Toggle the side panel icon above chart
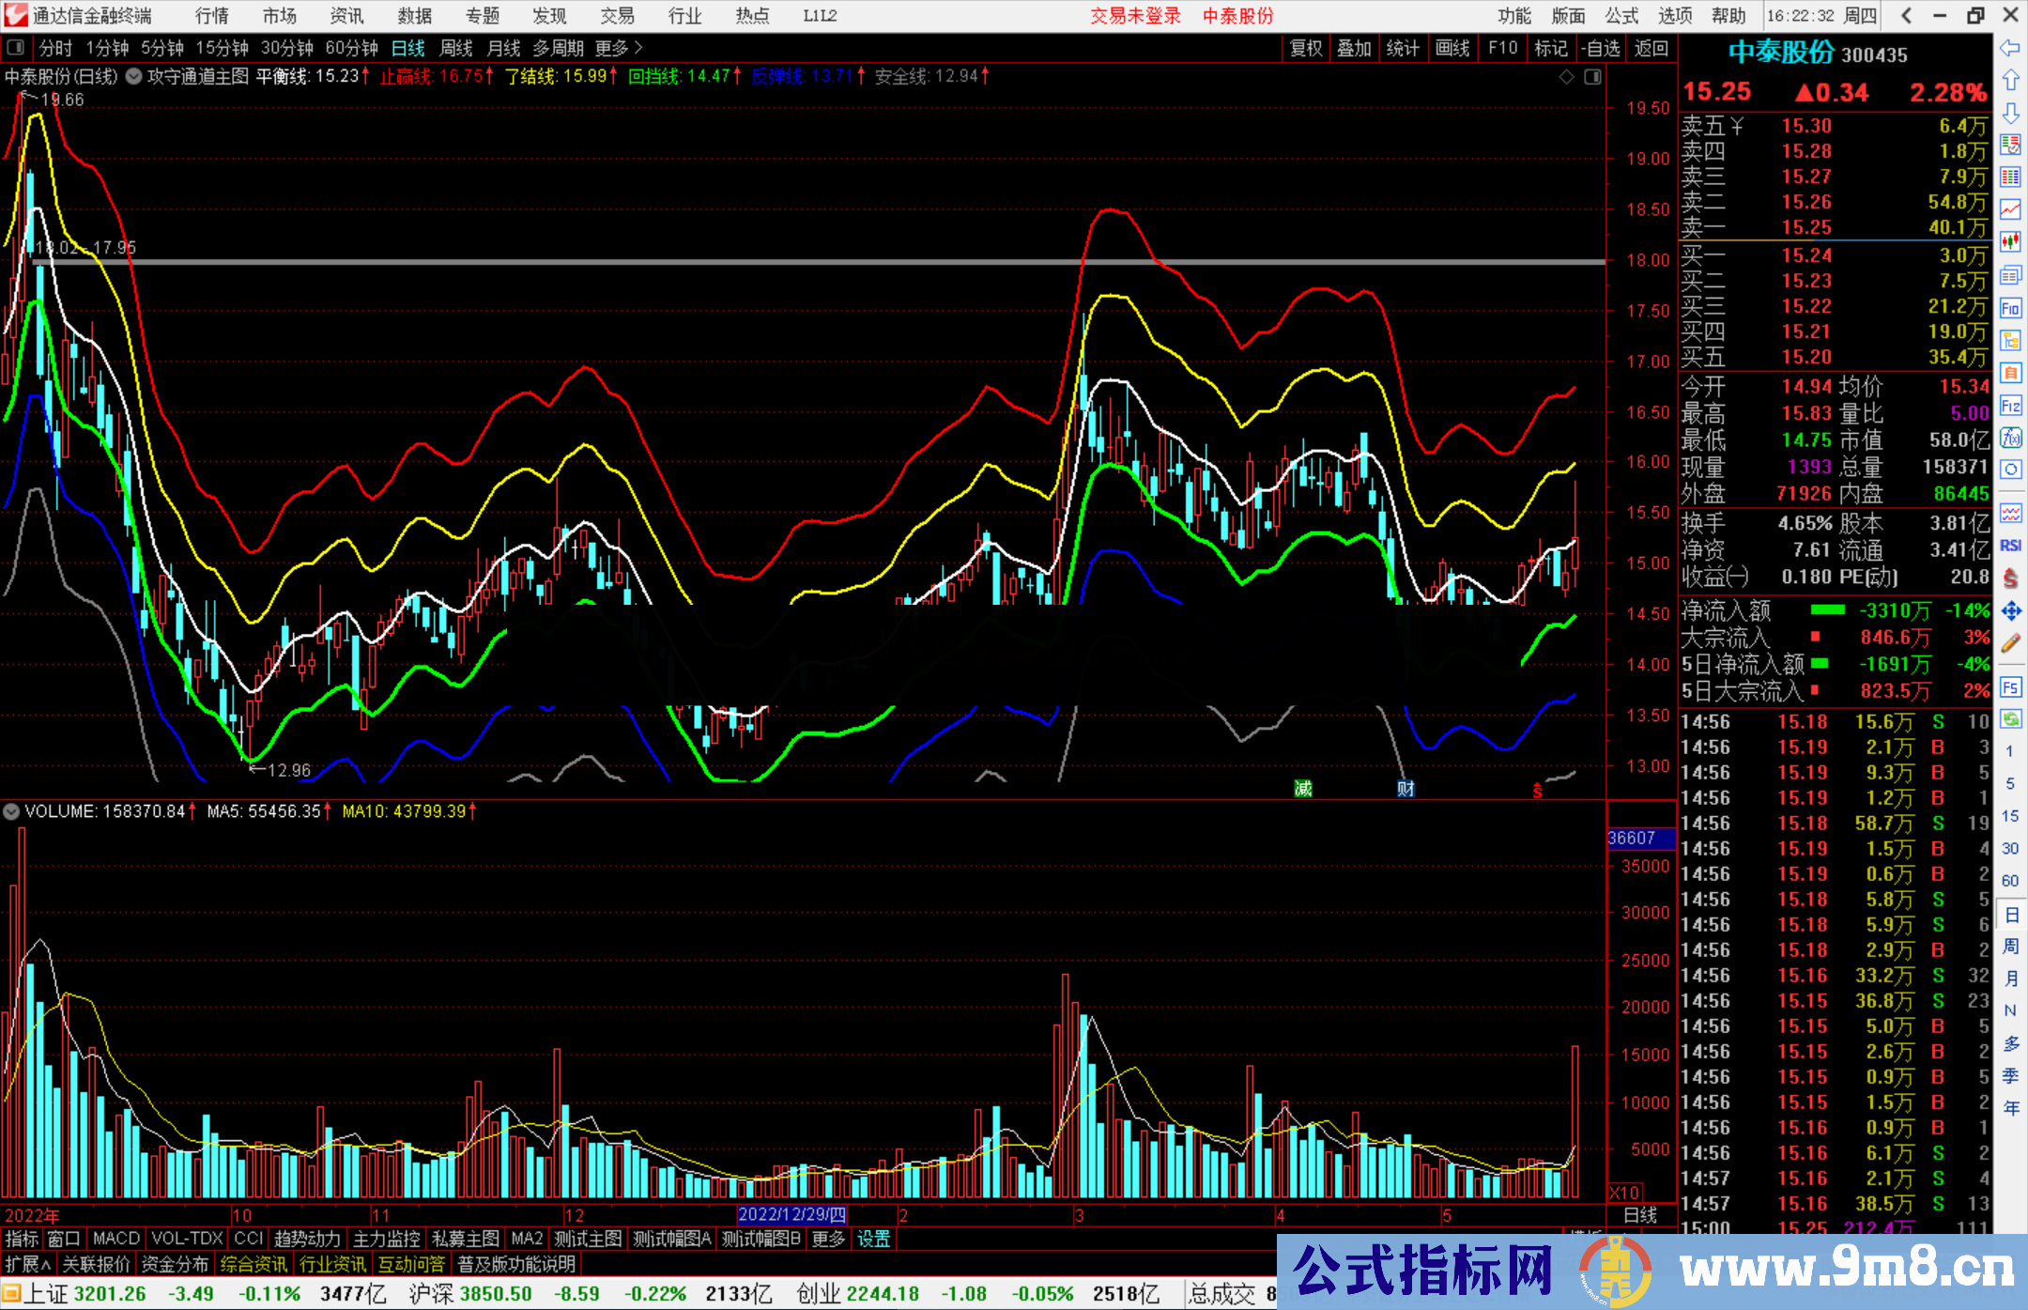Viewport: 2028px width, 1310px height. click(1593, 77)
